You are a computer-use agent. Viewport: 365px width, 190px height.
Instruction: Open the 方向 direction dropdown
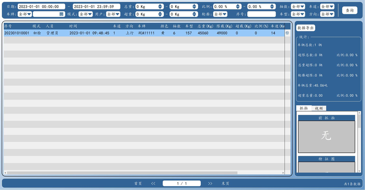click(327, 14)
